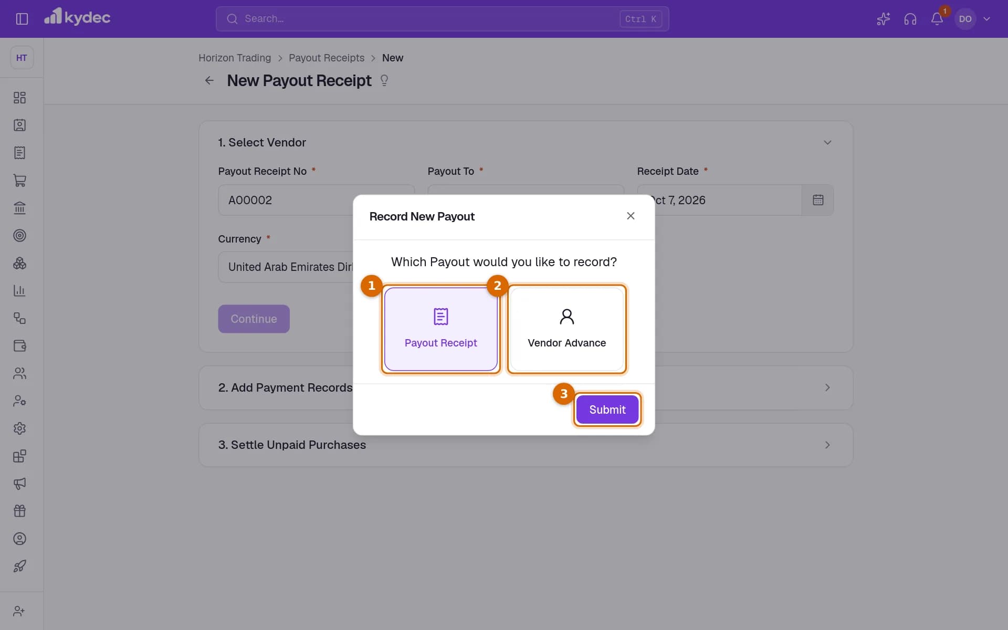Click the Continue button
Screen dimensions: 1008x630
pyautogui.click(x=254, y=319)
